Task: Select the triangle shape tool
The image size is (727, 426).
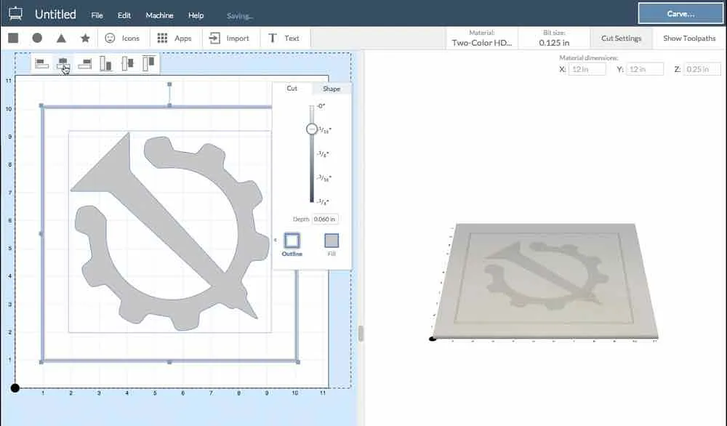Action: click(x=61, y=38)
